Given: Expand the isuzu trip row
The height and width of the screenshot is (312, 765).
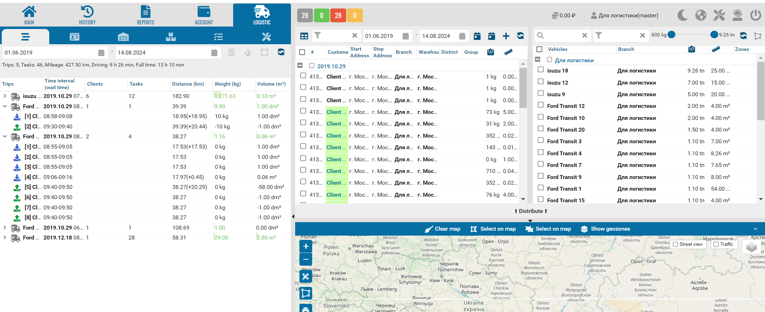Looking at the screenshot, I should coord(5,96).
